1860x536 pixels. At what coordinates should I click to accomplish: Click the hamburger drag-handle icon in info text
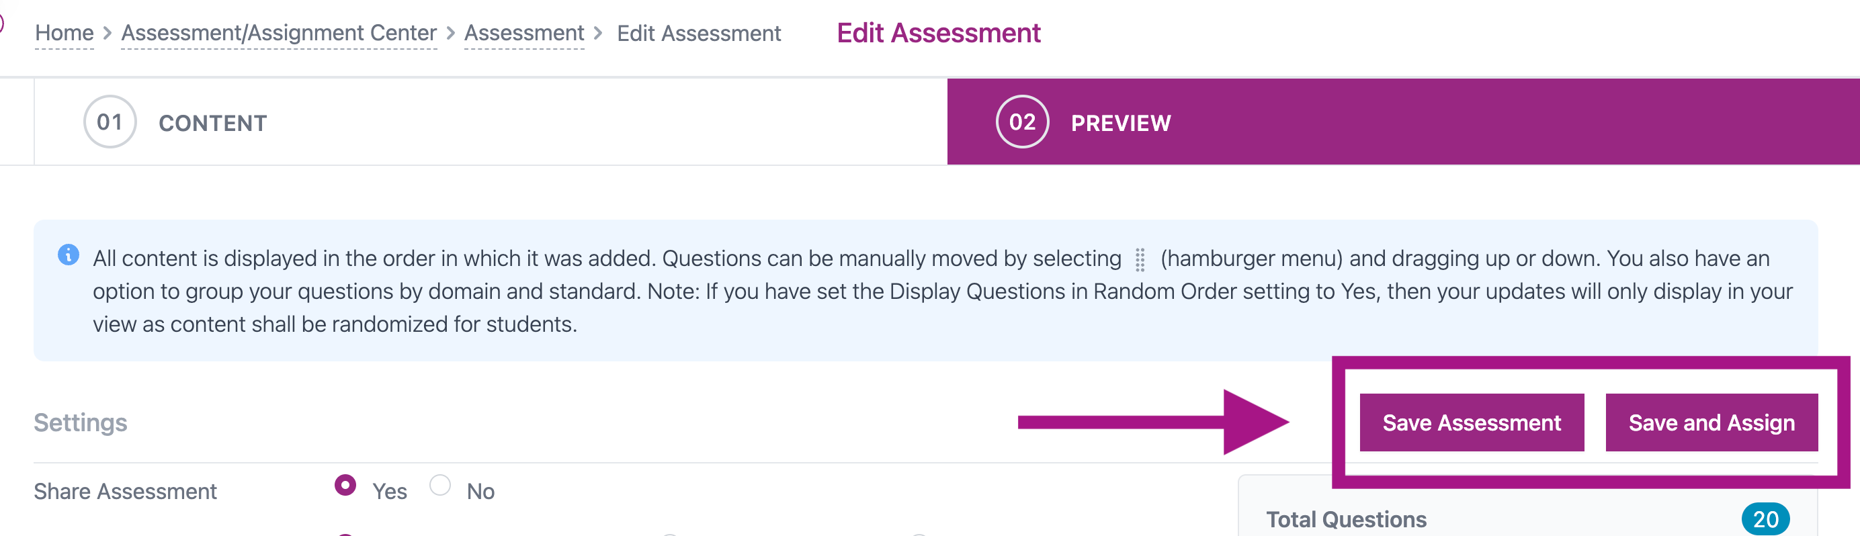pyautogui.click(x=1140, y=260)
